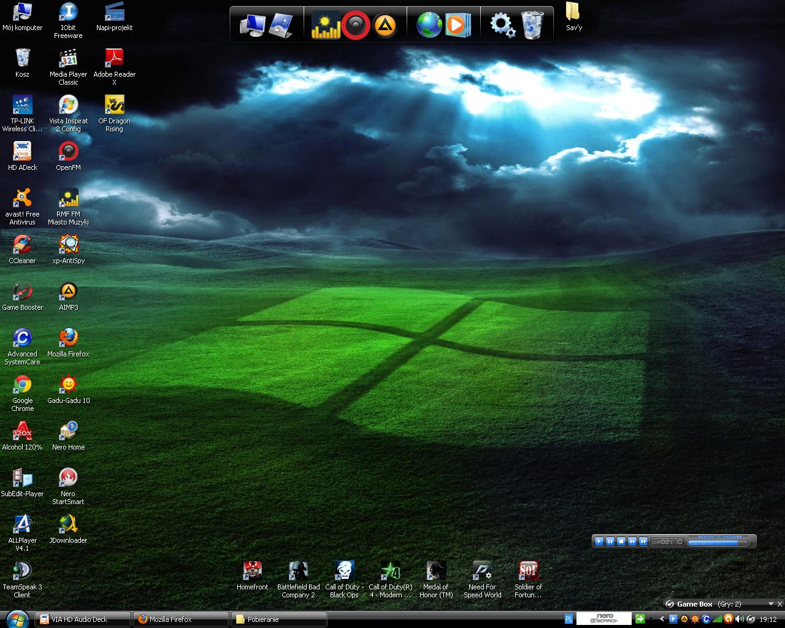Adjust the blue progress bar in player widget
Viewport: 785px width, 628px height.
(718, 542)
